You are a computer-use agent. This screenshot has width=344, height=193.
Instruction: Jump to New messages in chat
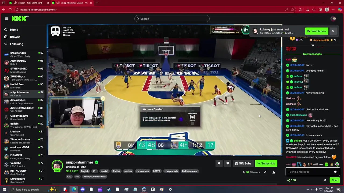(312, 54)
